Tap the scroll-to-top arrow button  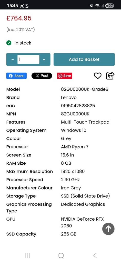click(108, 229)
